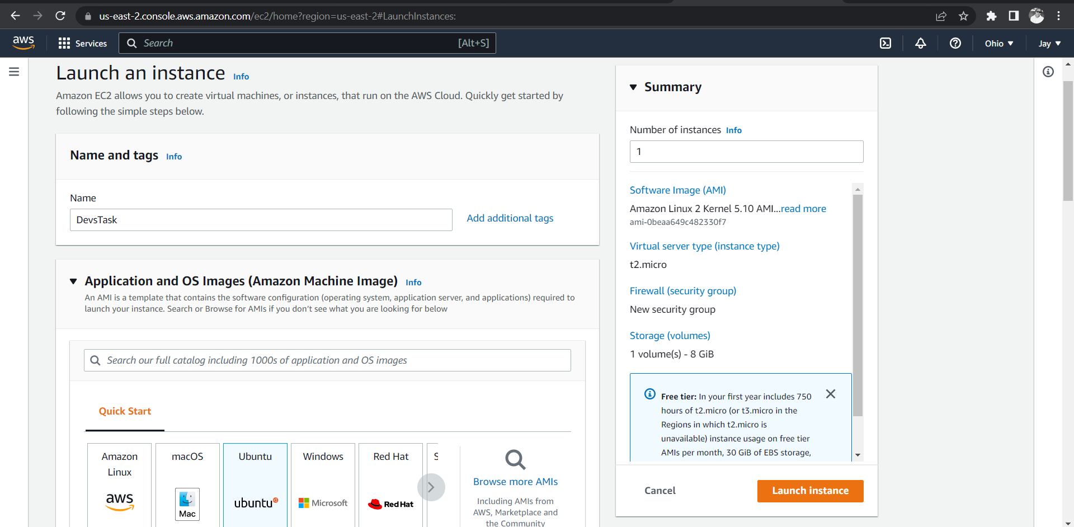Open the Help panel question mark
The image size is (1074, 527).
pyautogui.click(x=955, y=43)
